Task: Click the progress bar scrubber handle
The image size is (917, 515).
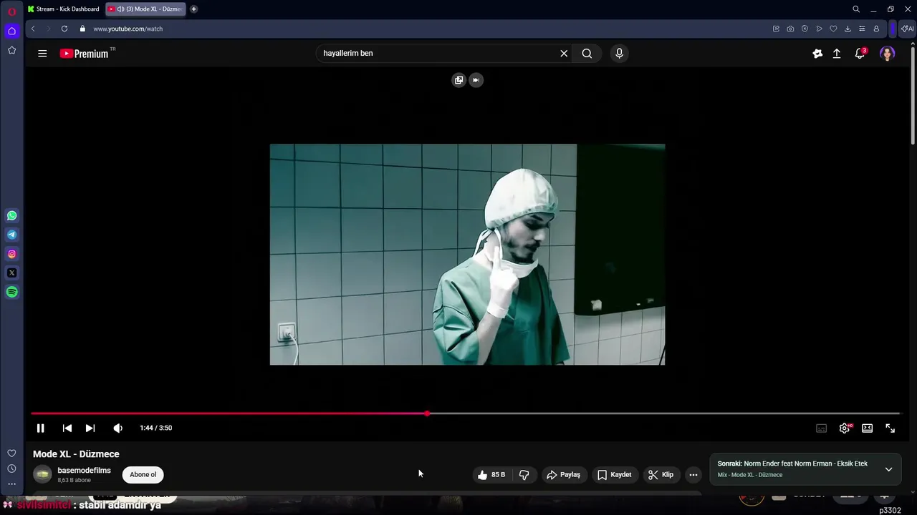Action: pyautogui.click(x=427, y=413)
